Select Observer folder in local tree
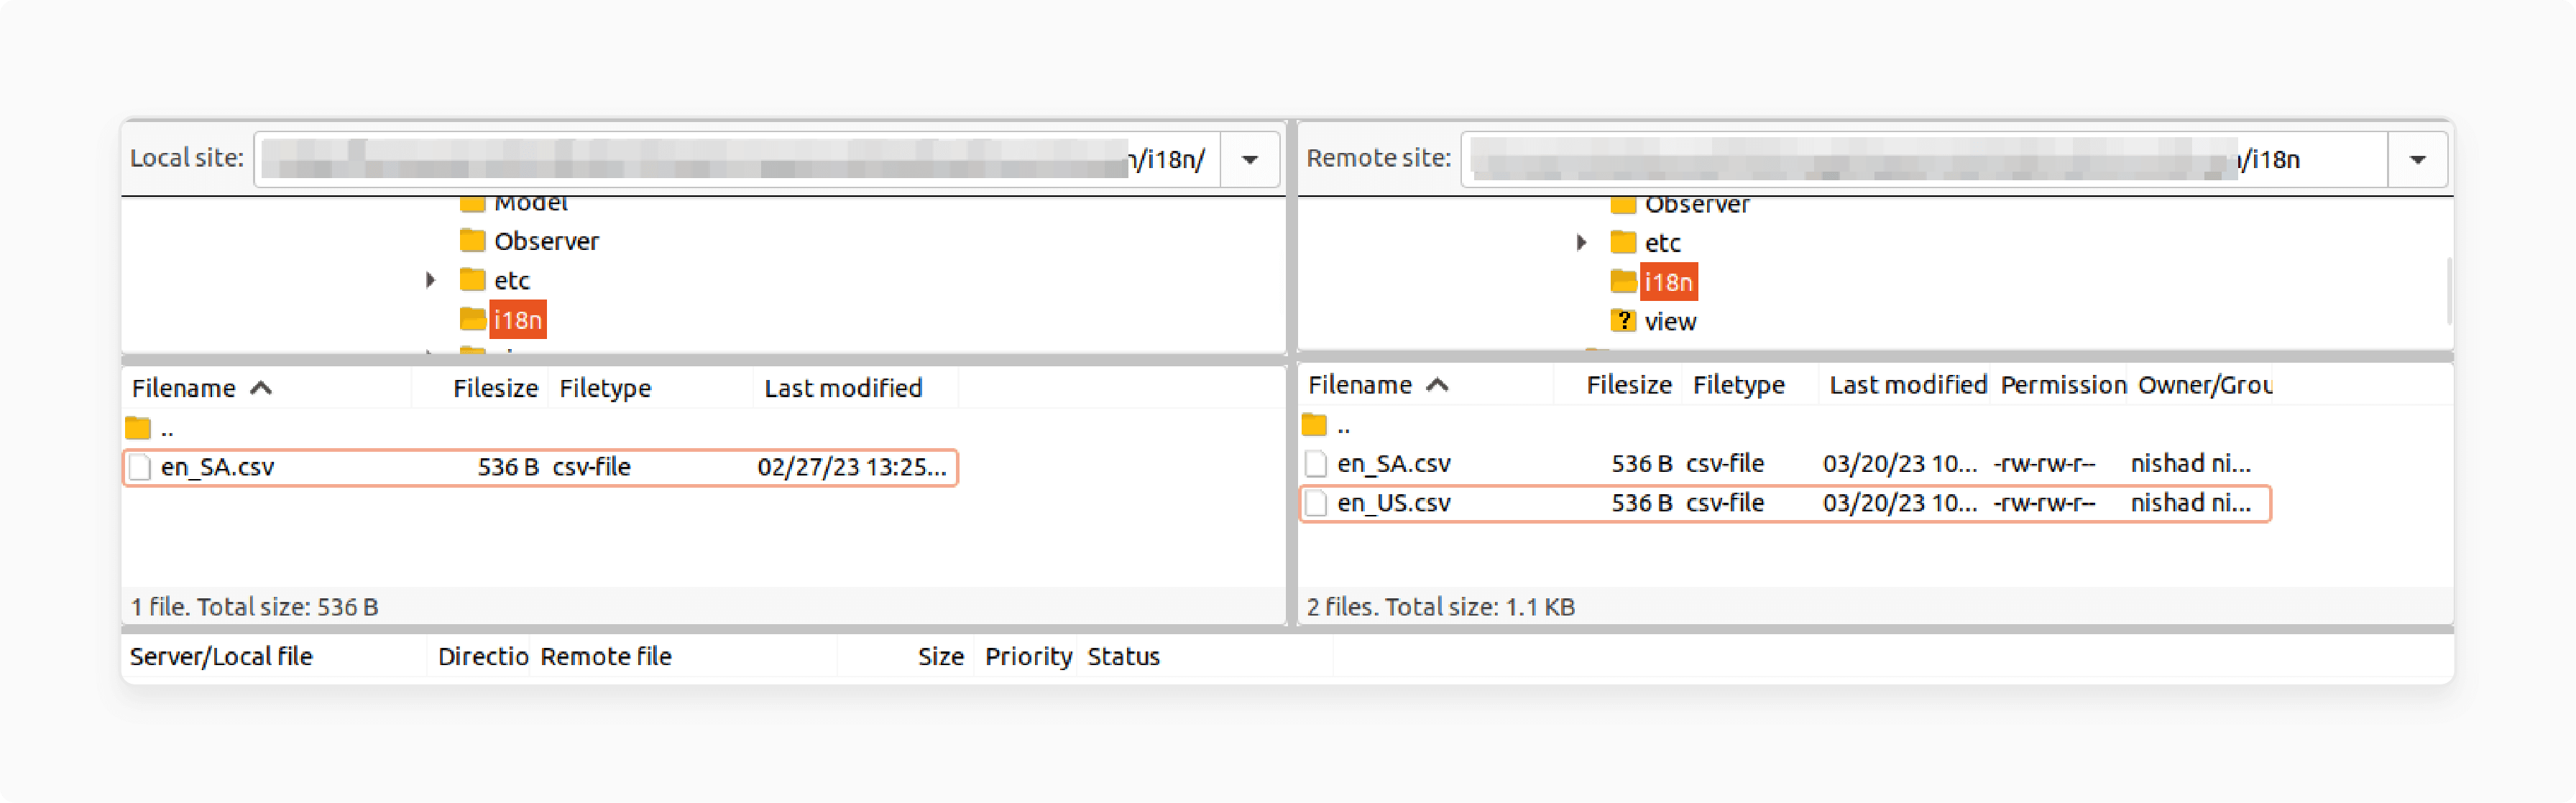This screenshot has height=803, width=2576. coord(546,242)
